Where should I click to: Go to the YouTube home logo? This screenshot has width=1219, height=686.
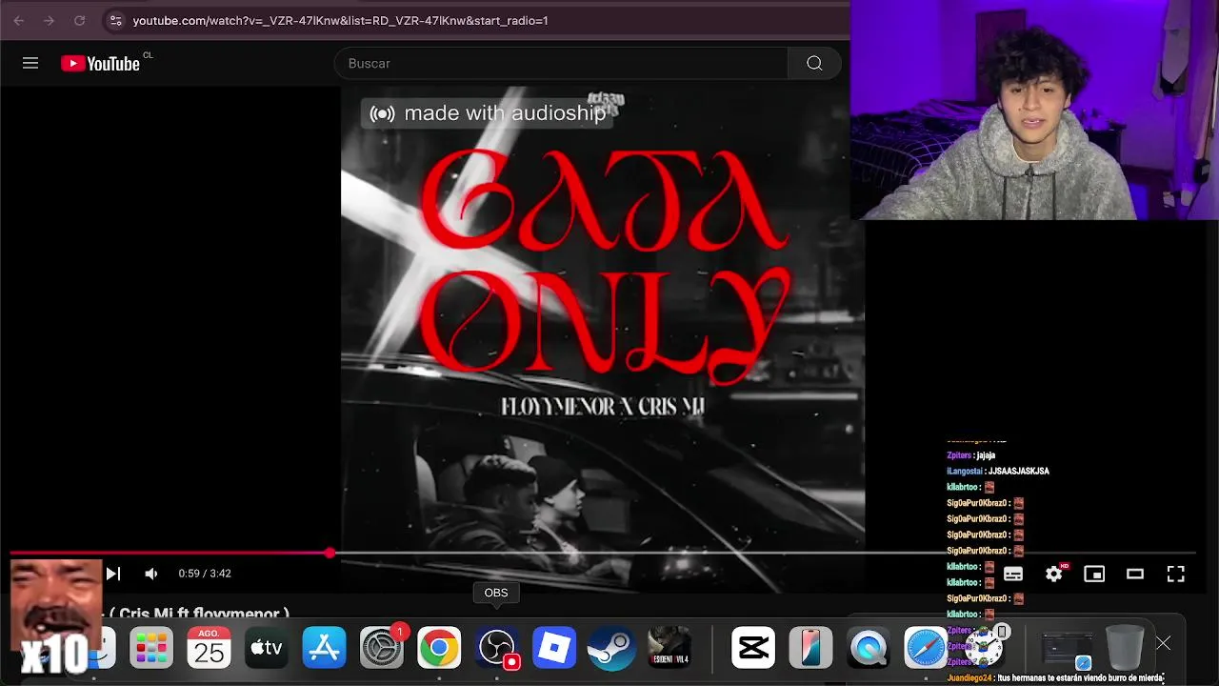[100, 63]
